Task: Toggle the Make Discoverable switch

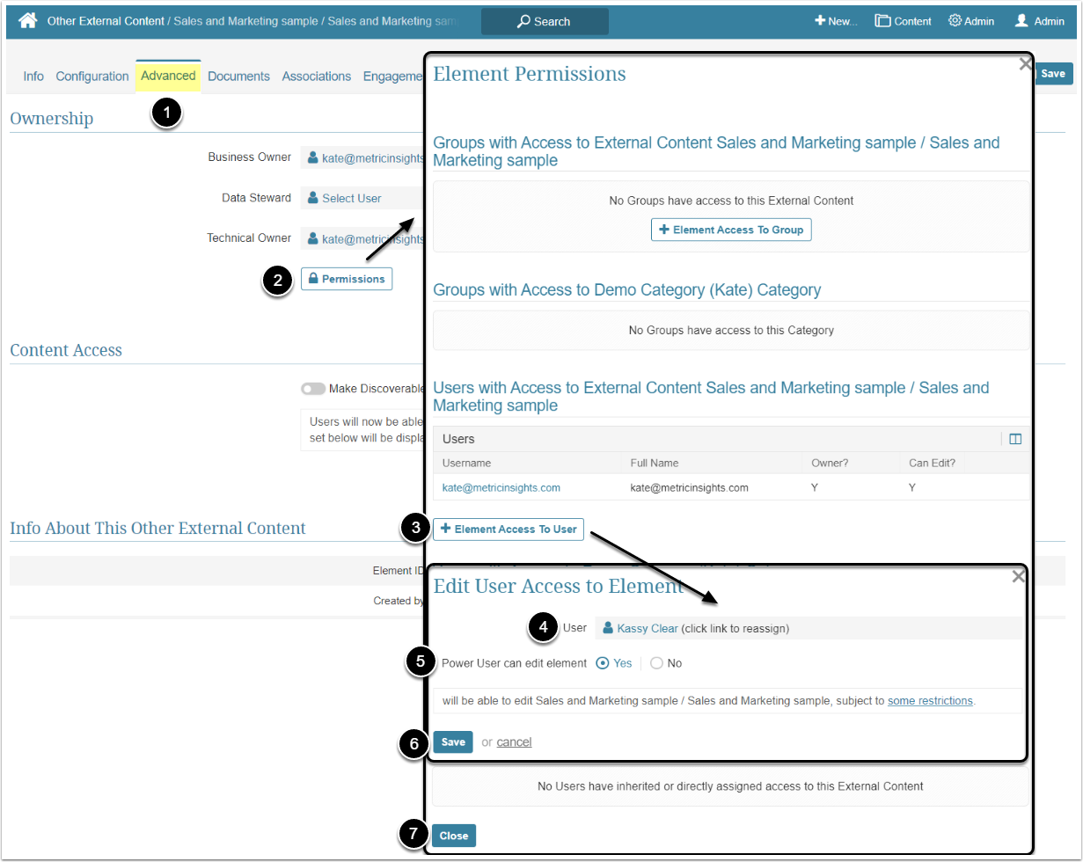Action: point(313,389)
